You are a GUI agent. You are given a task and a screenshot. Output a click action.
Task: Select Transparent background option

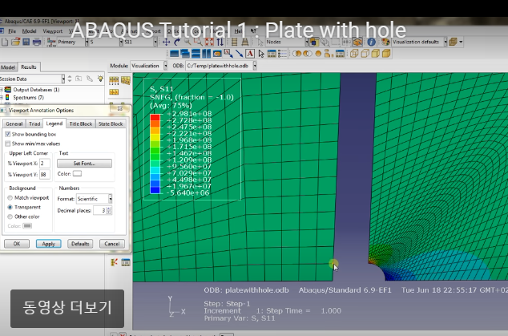point(10,207)
